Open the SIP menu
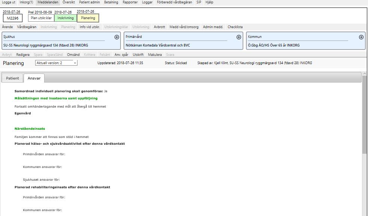368x216 pixels. pos(199,2)
